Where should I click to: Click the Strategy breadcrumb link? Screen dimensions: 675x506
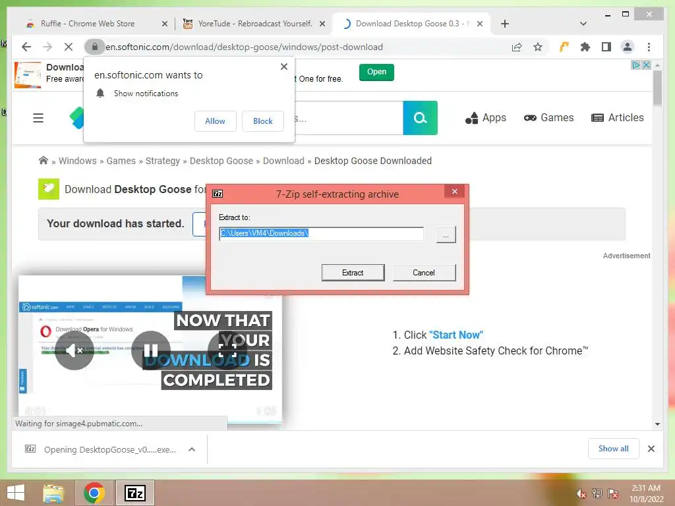click(x=163, y=161)
